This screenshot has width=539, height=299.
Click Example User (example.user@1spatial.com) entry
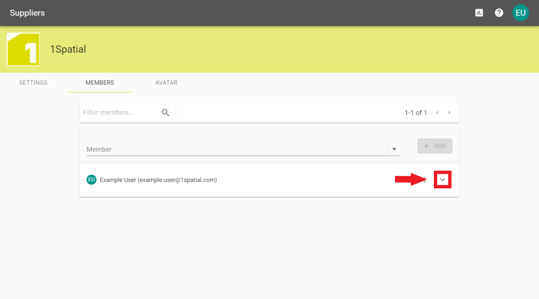[x=158, y=180]
